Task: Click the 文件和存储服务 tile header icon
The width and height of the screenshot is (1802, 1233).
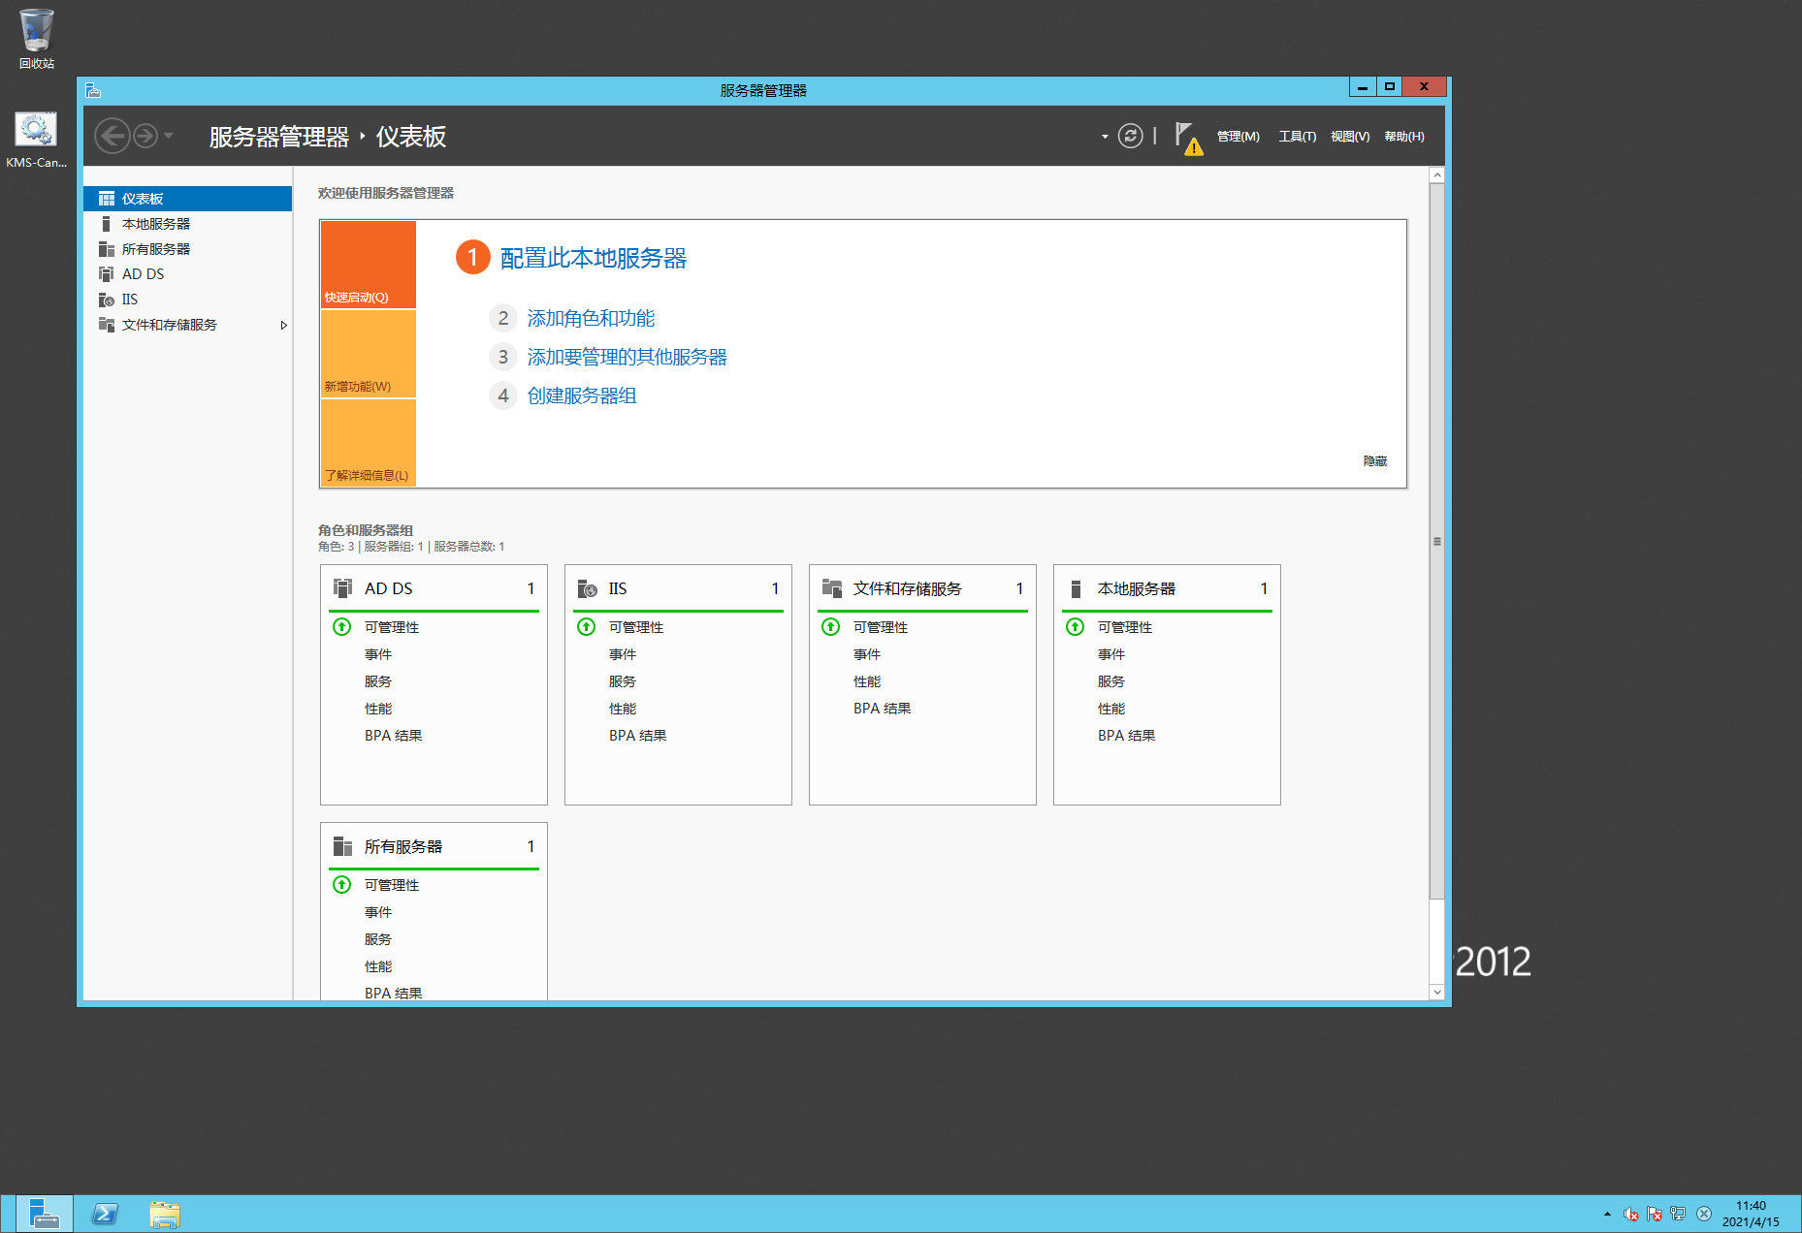Action: click(x=831, y=588)
